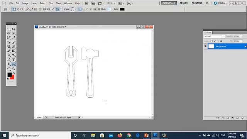Select the History Brush tool

(14, 46)
